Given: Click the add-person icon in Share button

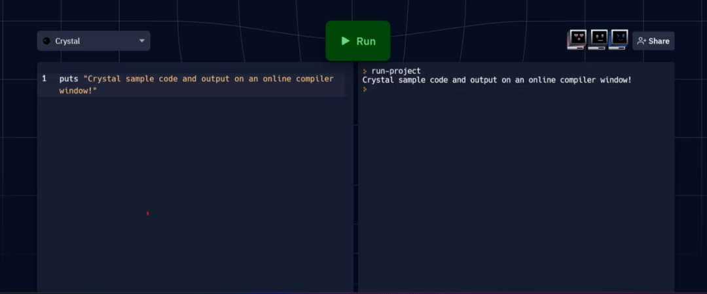Looking at the screenshot, I should [x=642, y=41].
